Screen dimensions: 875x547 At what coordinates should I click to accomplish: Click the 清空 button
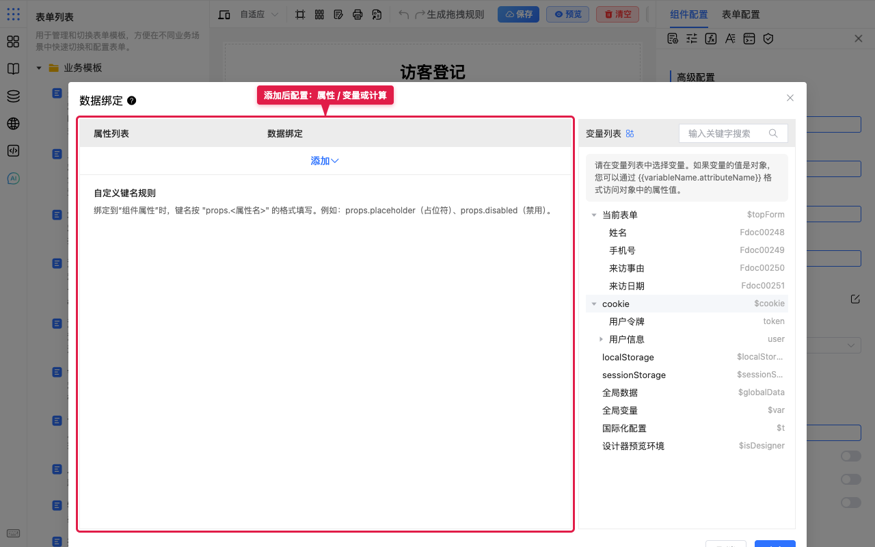[x=617, y=14]
